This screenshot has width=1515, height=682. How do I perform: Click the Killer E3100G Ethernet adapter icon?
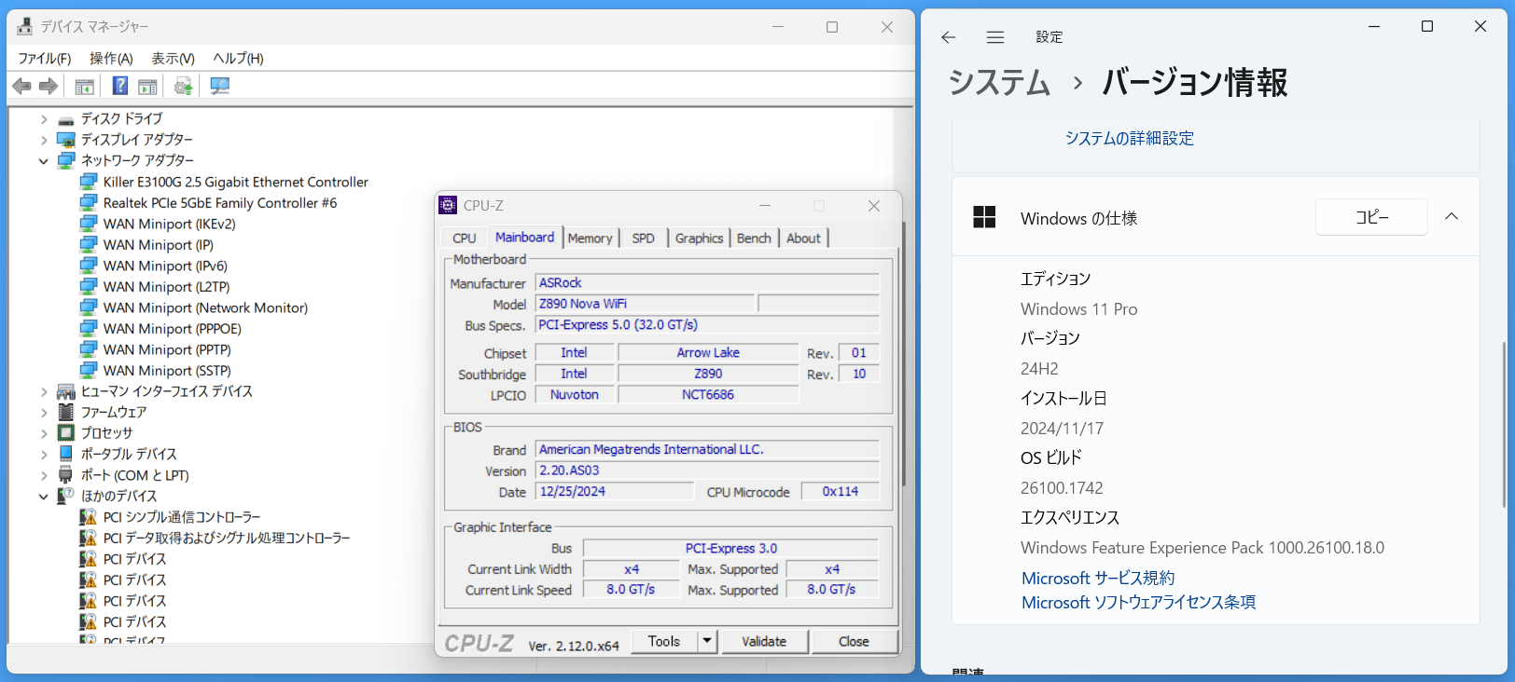pos(89,182)
